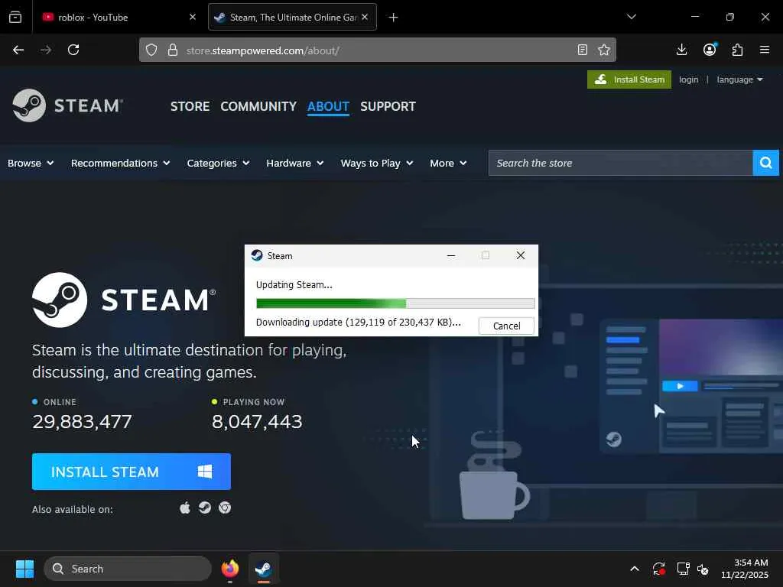
Task: Open the Windows Start menu
Action: [24, 569]
